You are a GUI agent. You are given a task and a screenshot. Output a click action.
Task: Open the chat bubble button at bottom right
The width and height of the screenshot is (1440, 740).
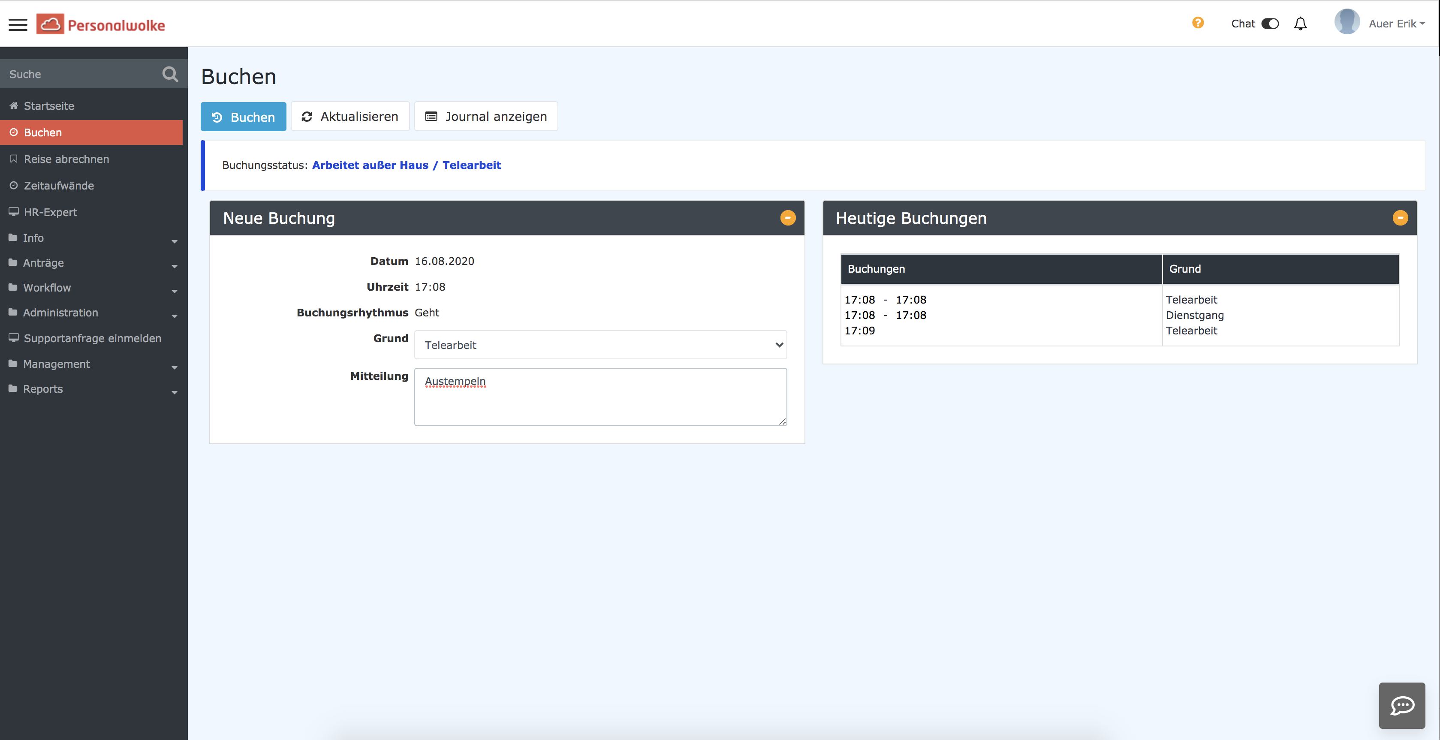(x=1401, y=705)
